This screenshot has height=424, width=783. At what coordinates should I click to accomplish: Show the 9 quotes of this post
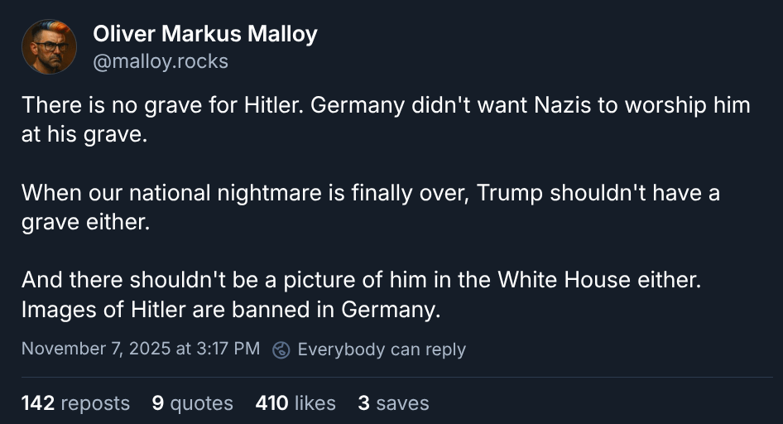point(192,403)
